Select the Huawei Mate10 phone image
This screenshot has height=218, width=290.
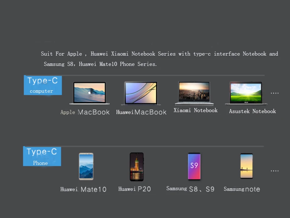tap(86, 166)
